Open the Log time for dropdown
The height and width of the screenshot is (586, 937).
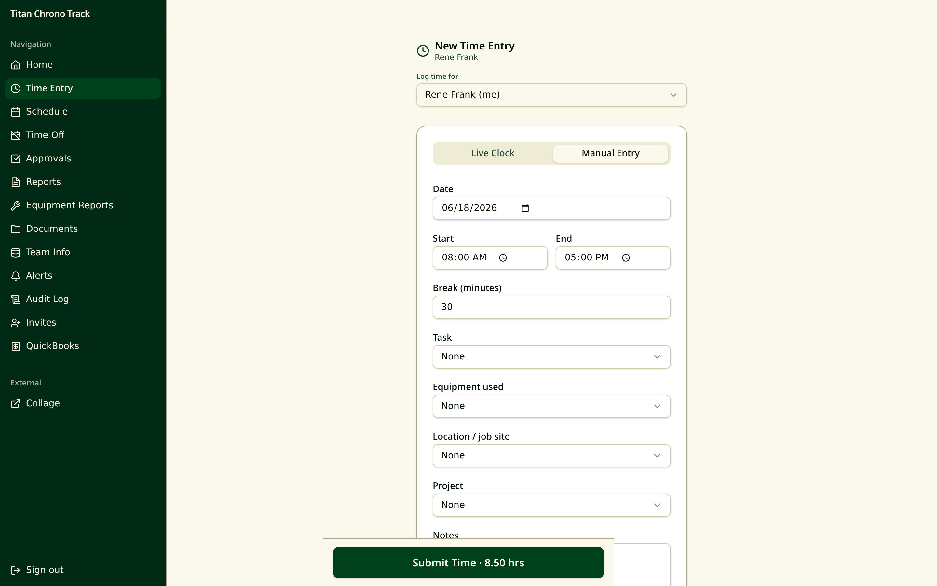point(551,95)
